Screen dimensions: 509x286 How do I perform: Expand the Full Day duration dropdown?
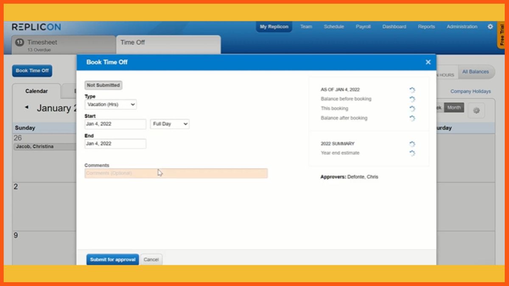(170, 124)
